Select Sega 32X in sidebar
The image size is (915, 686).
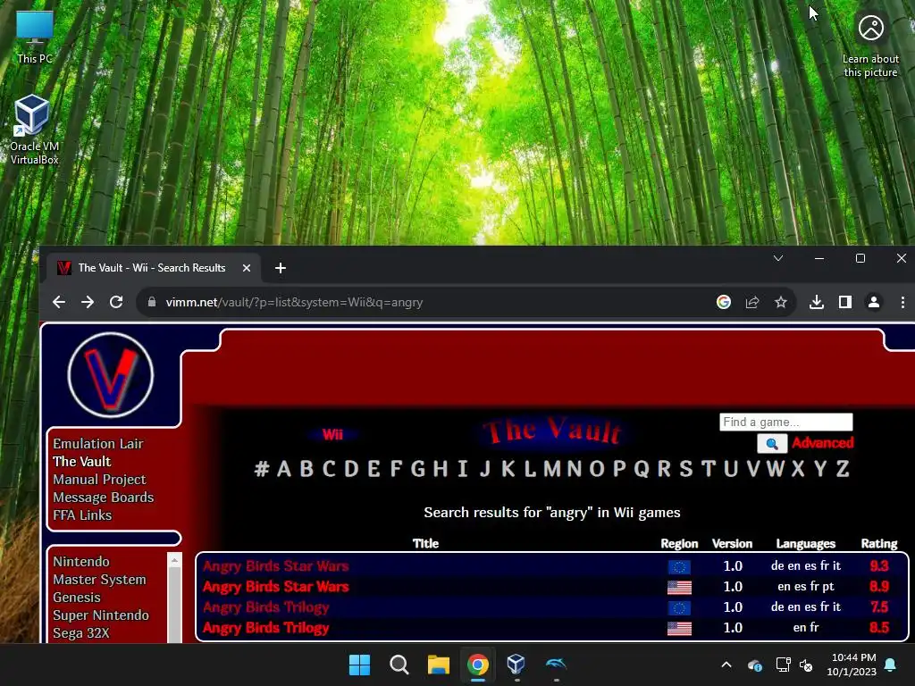(81, 633)
